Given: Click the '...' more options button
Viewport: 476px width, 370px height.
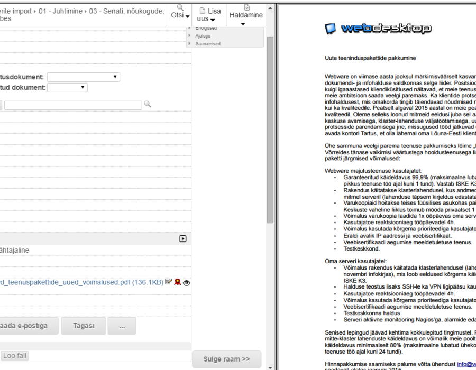Looking at the screenshot, I should [x=122, y=326].
